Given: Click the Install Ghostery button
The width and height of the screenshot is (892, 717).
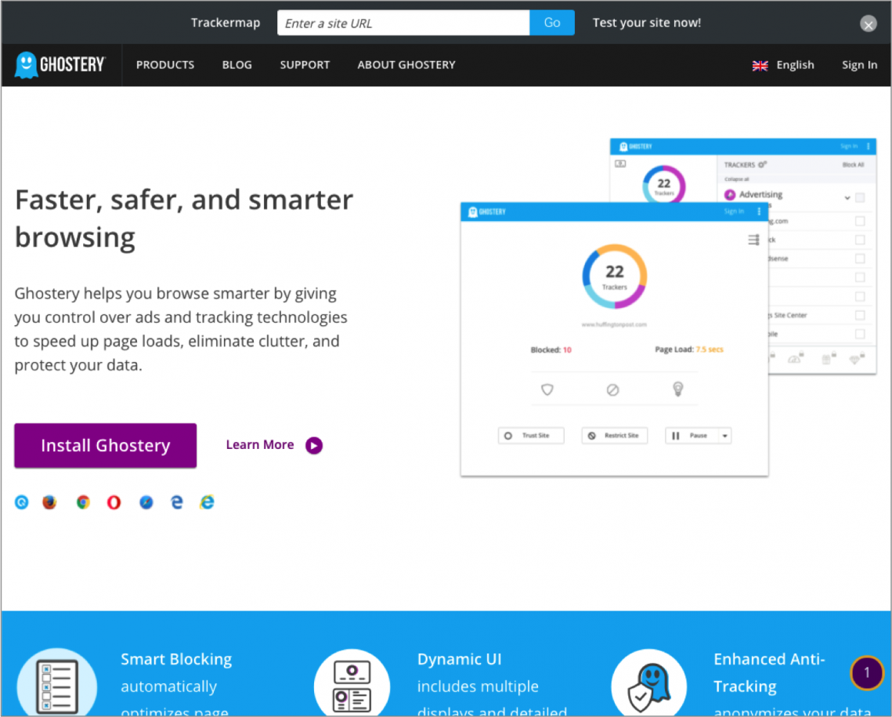Looking at the screenshot, I should [105, 445].
